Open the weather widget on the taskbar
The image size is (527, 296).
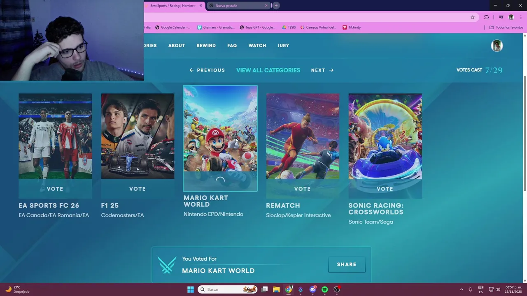tap(17, 289)
